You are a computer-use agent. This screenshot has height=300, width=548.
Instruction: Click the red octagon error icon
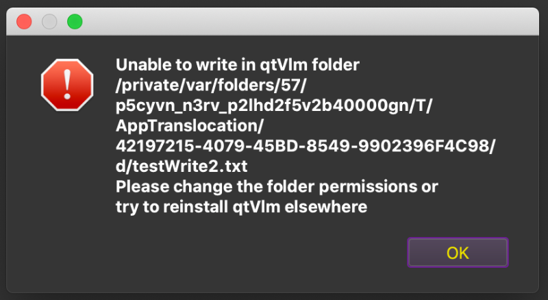tap(67, 85)
